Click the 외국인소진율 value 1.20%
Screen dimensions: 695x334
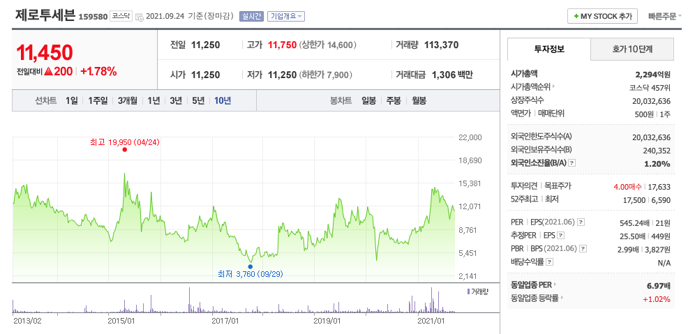pos(657,163)
